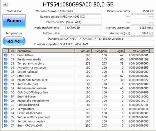Click the disk title HTS541080G9SA00 80,0 GB

click(x=78, y=4)
